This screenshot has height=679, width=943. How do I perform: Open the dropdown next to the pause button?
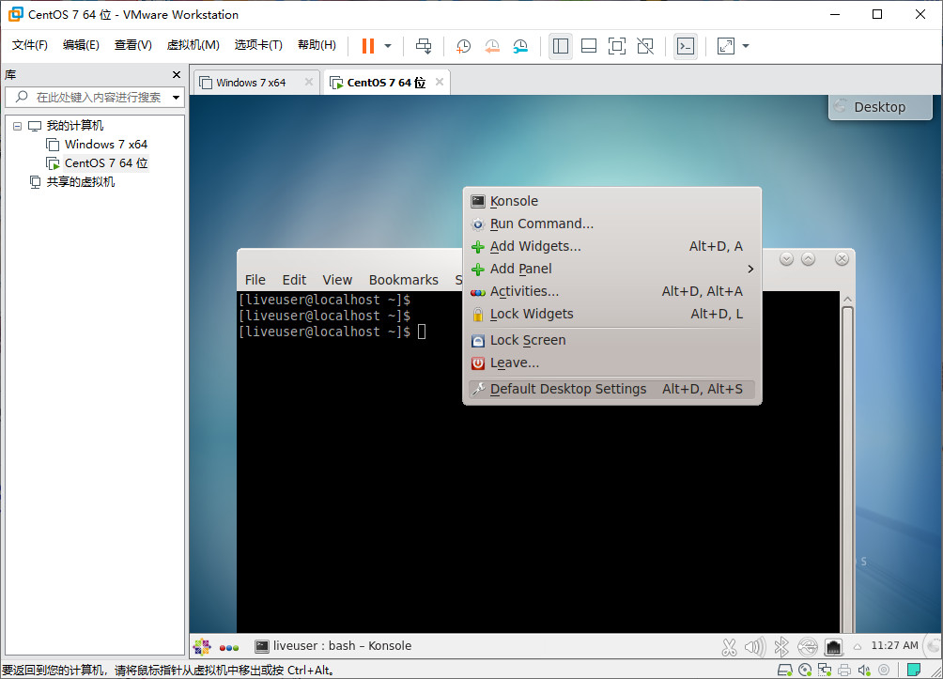click(x=388, y=46)
